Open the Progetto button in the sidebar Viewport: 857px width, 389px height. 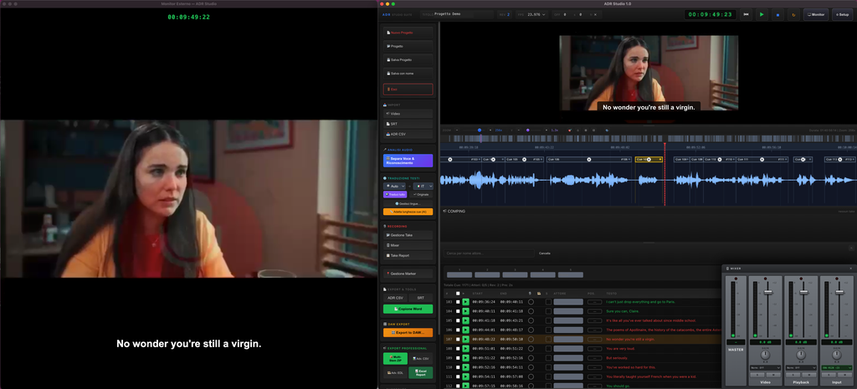(408, 47)
